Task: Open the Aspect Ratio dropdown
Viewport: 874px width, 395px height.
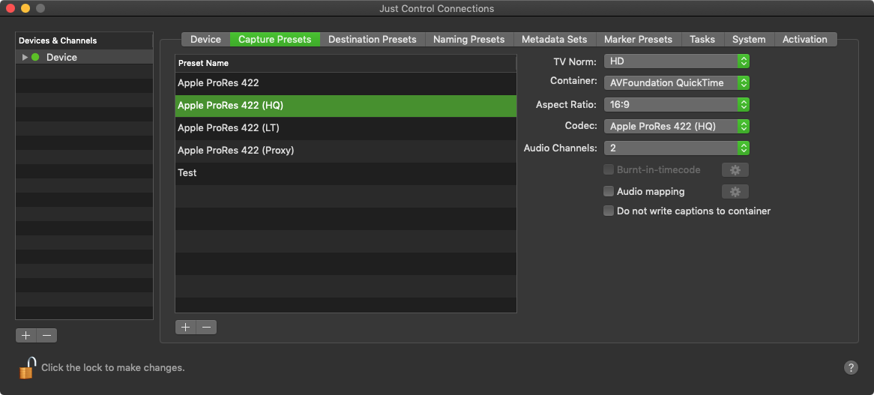Action: [677, 105]
